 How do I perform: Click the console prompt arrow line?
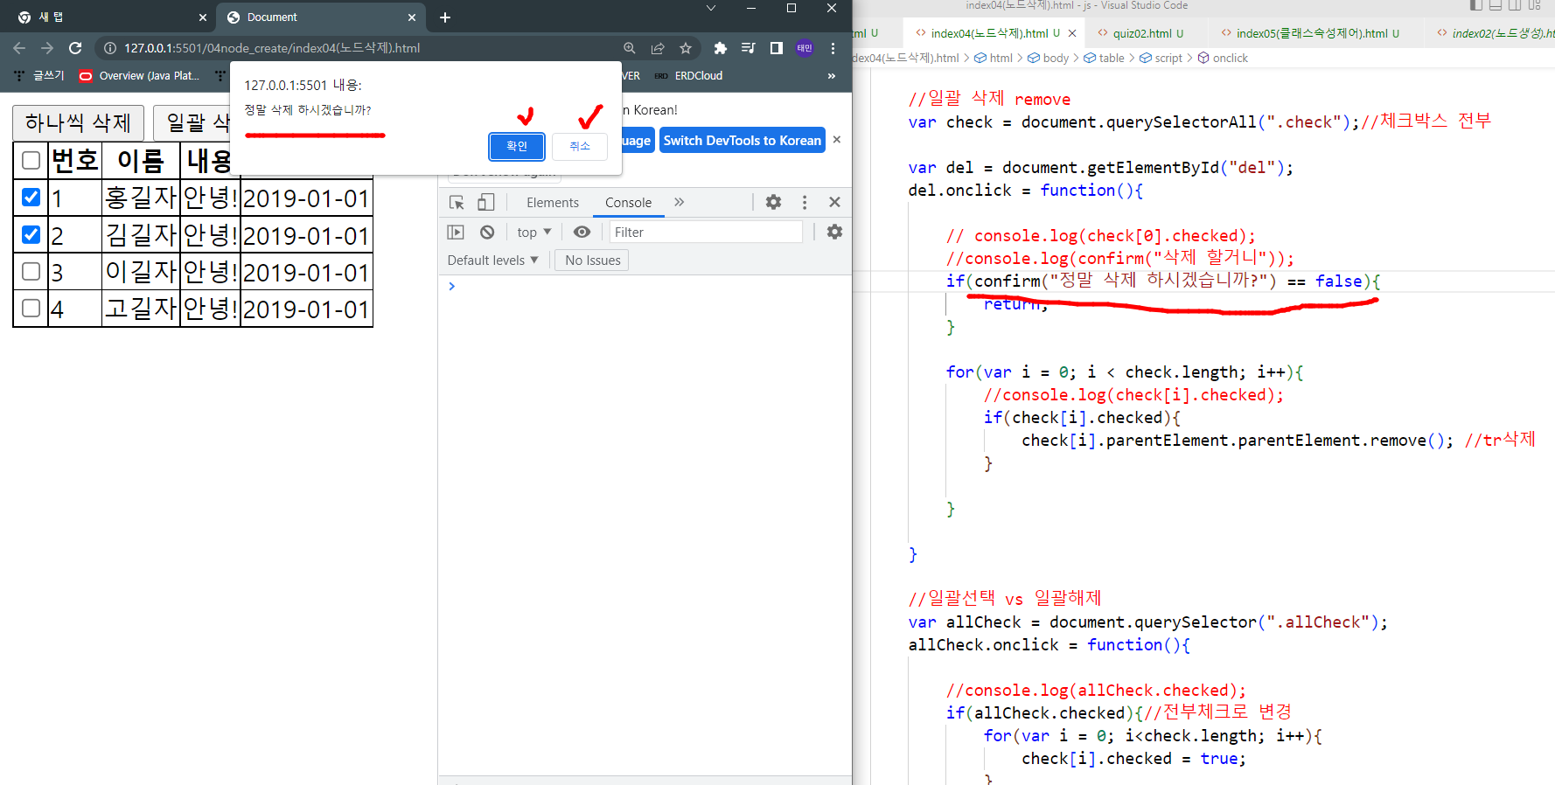pos(645,286)
